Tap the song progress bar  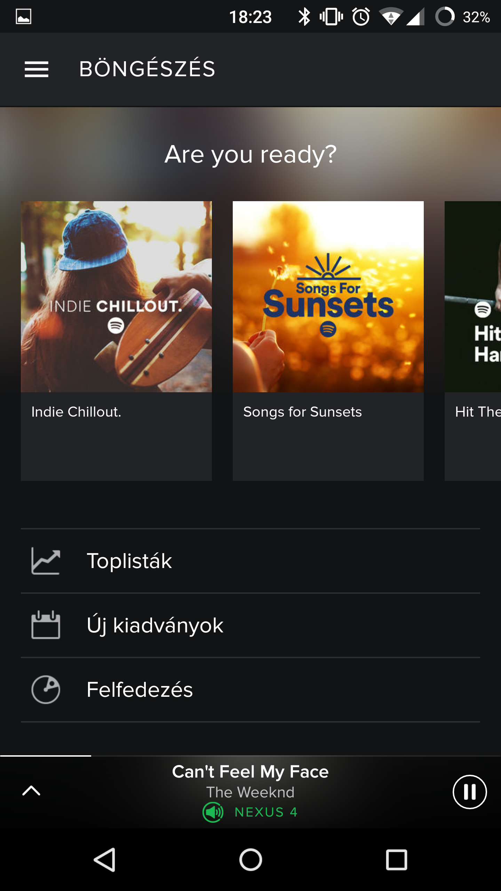click(250, 756)
